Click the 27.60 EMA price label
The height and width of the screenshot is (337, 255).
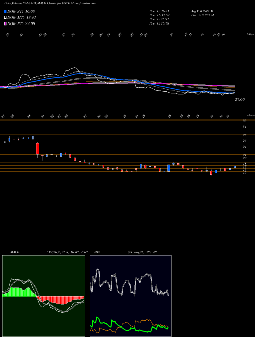(x=240, y=100)
